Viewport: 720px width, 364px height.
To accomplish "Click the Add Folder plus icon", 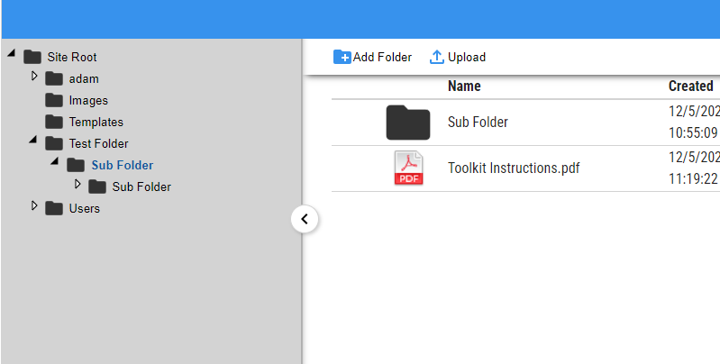I will [x=342, y=58].
